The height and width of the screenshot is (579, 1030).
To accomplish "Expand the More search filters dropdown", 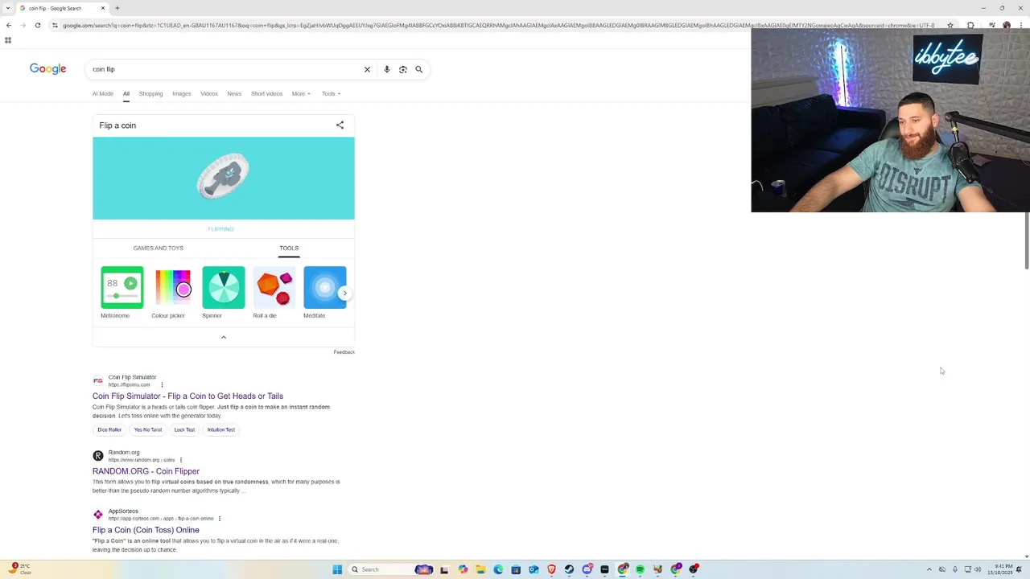I will point(301,93).
